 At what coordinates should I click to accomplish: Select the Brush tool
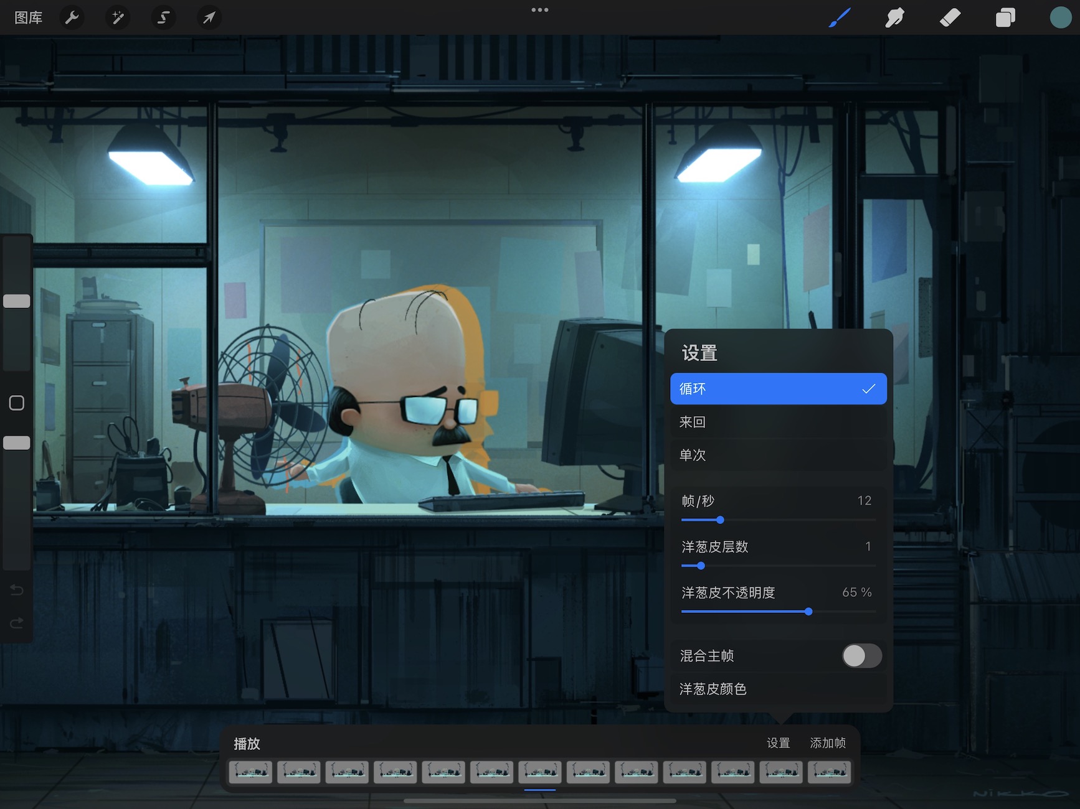point(840,17)
